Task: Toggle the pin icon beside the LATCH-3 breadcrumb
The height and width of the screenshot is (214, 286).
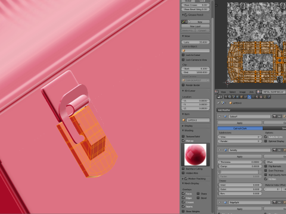Action: coord(218,103)
